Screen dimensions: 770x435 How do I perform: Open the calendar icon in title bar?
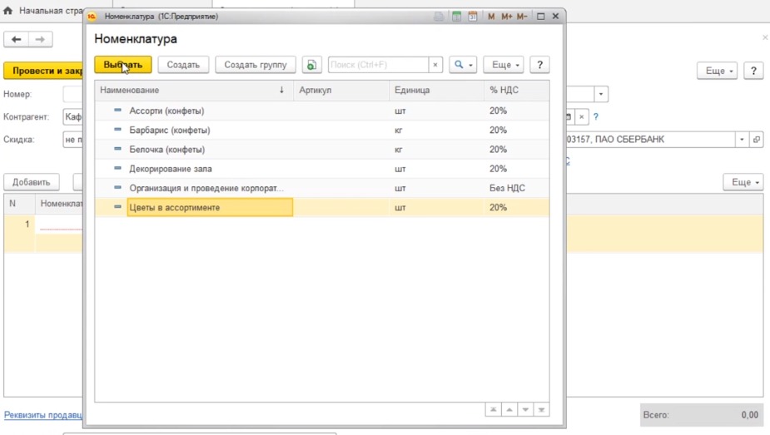pos(473,16)
